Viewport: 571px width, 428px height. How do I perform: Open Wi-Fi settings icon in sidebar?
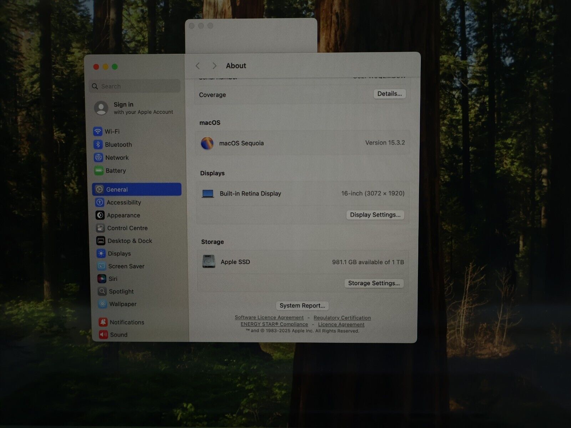(x=97, y=131)
